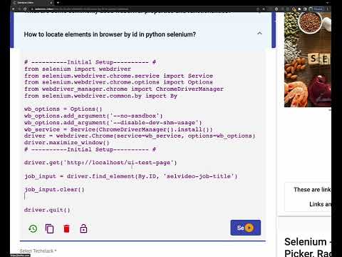Click the browser address bar
The image size is (342, 257).
(142, 9)
